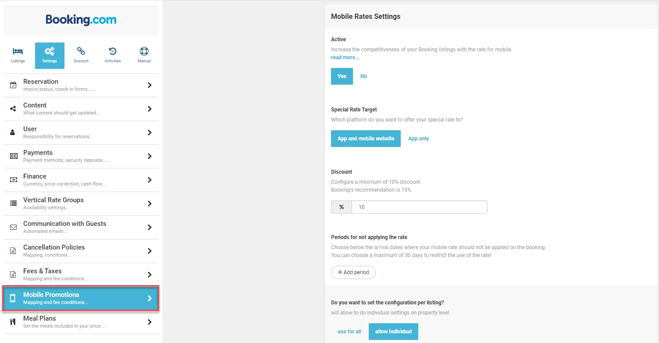
Task: Switch to the Settings tab
Action: 50,56
